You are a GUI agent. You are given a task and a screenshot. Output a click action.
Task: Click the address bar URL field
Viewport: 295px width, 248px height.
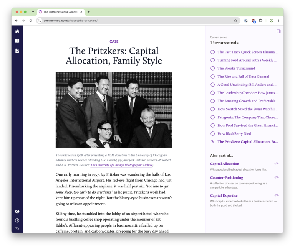[x=138, y=21]
